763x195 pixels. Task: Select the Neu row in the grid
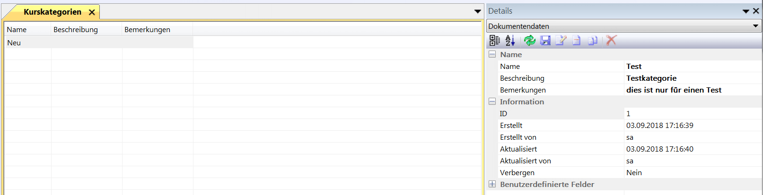[x=14, y=42]
